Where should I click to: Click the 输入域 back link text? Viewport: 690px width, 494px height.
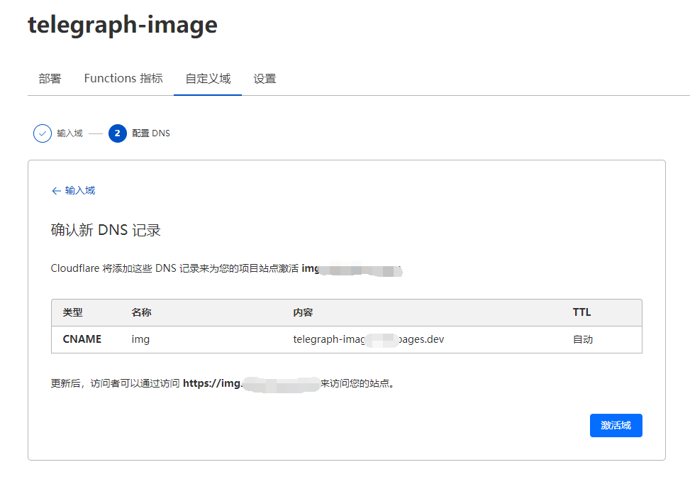tap(80, 190)
